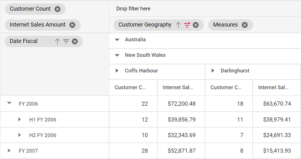The height and width of the screenshot is (159, 301).
Task: Select the Internet Sales Amount chip
Action: [x=43, y=25]
